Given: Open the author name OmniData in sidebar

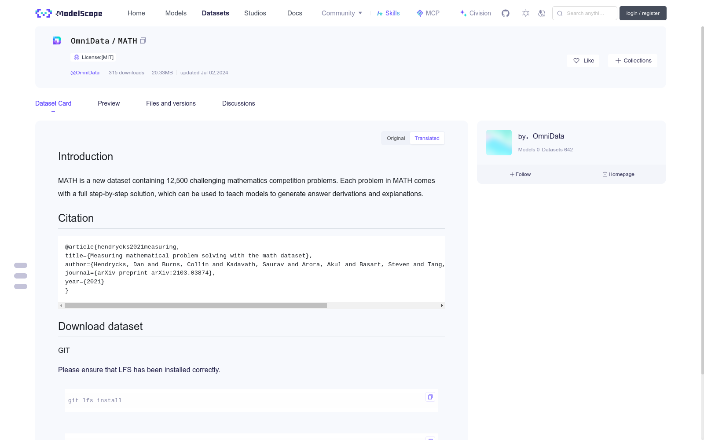Looking at the screenshot, I should (x=548, y=136).
